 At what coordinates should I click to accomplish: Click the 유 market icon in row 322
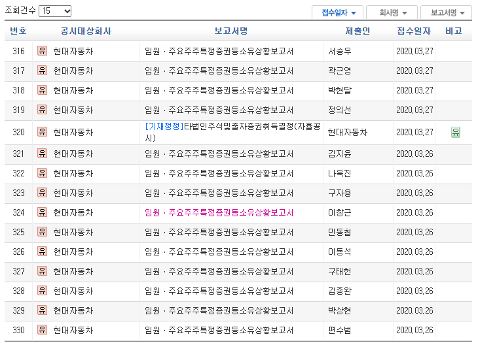(x=42, y=173)
